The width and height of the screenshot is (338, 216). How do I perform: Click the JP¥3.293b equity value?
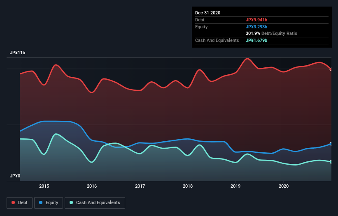[x=256, y=27]
